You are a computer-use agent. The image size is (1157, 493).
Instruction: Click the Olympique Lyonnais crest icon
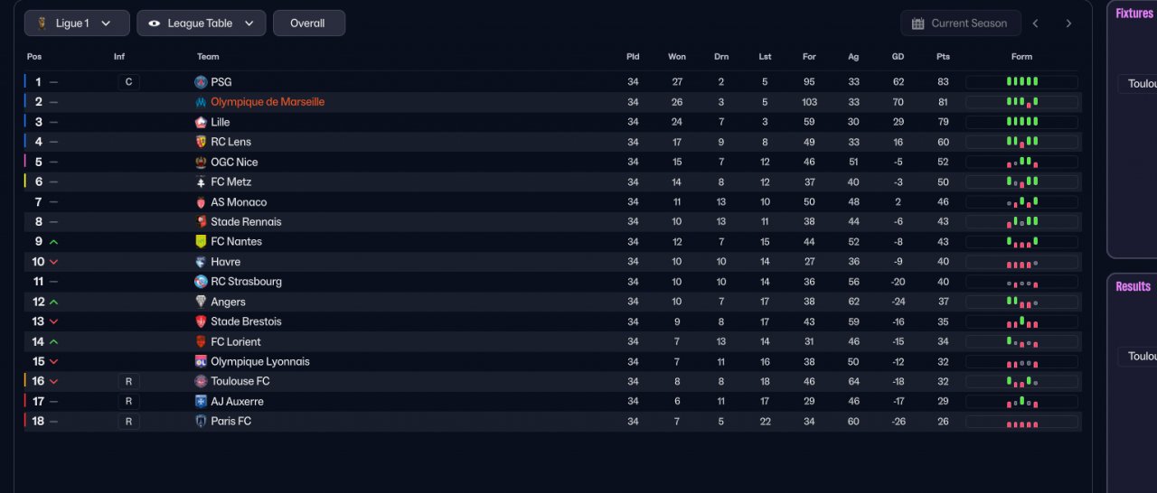tap(201, 361)
